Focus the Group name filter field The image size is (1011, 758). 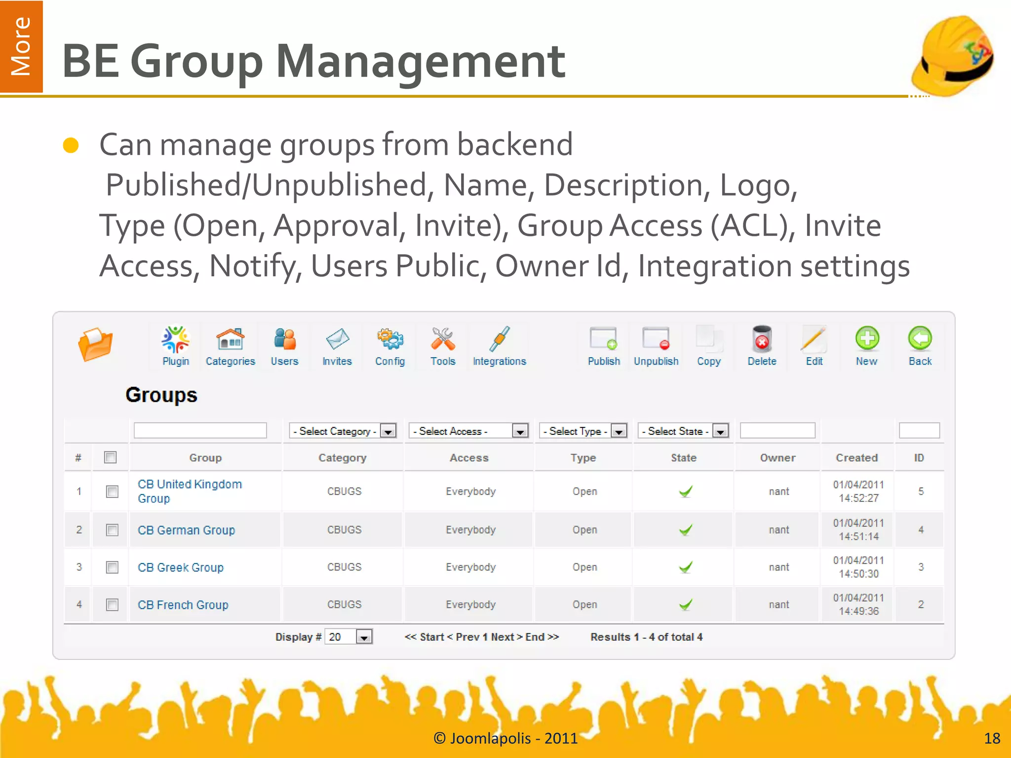point(200,431)
